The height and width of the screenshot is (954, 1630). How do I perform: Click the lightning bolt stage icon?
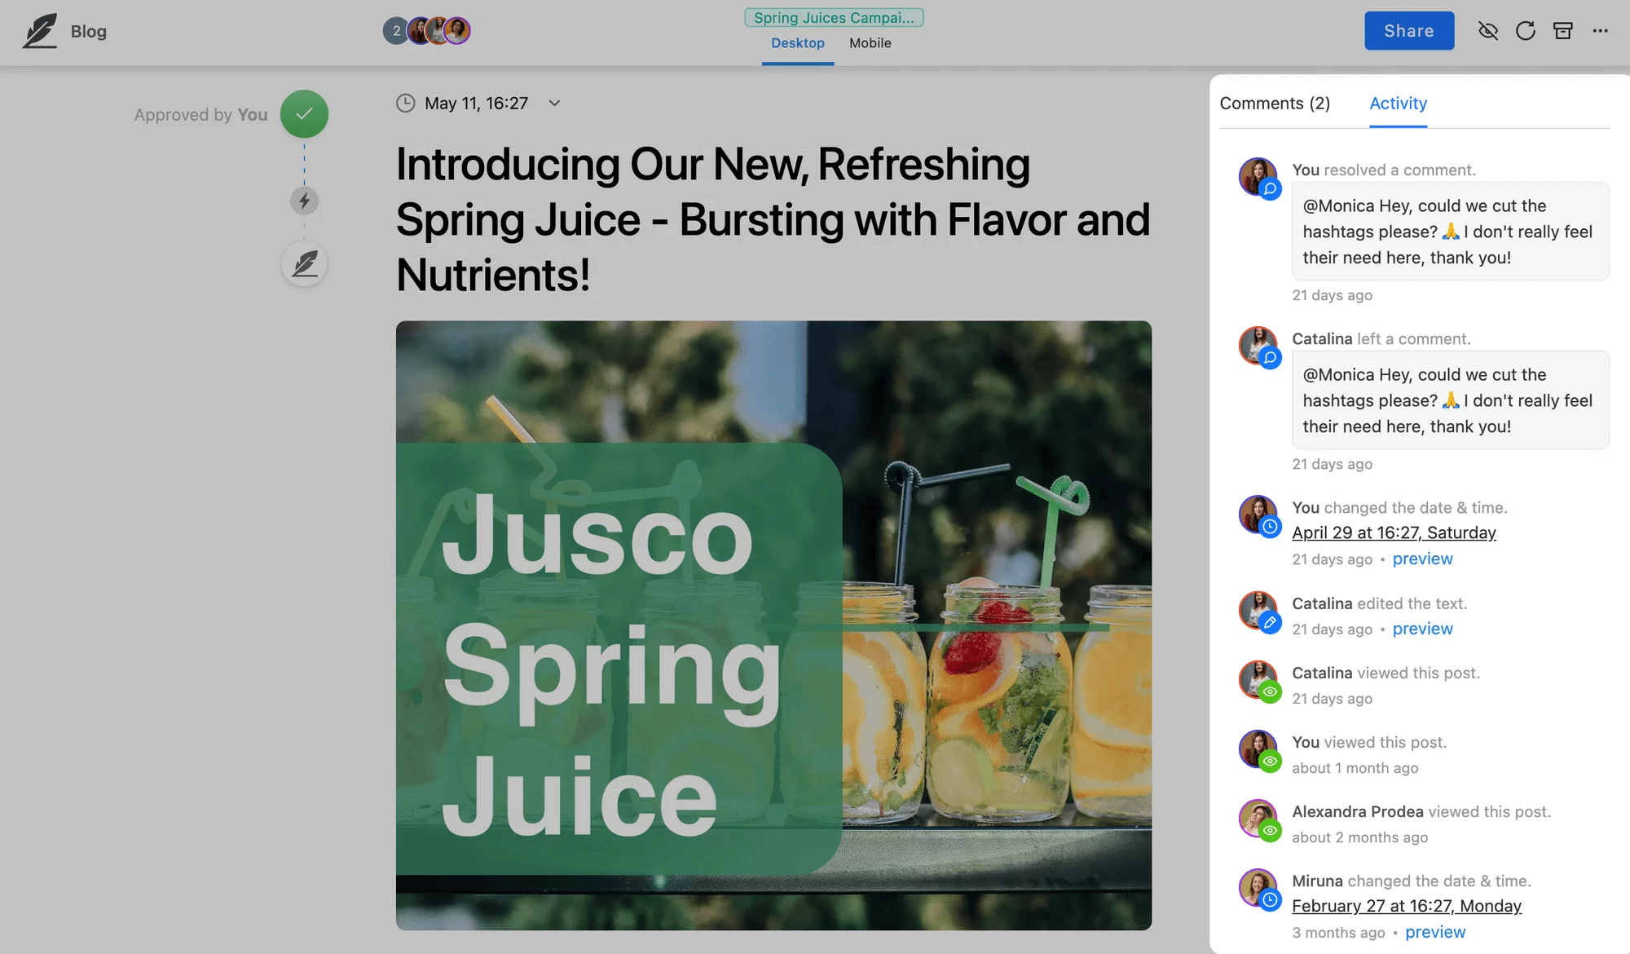(304, 200)
